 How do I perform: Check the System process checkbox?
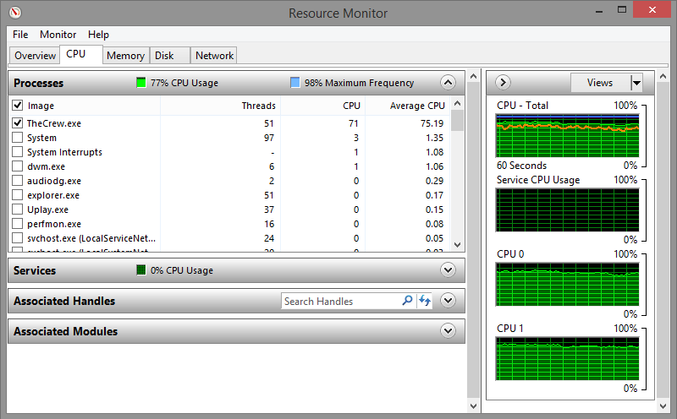pos(17,138)
